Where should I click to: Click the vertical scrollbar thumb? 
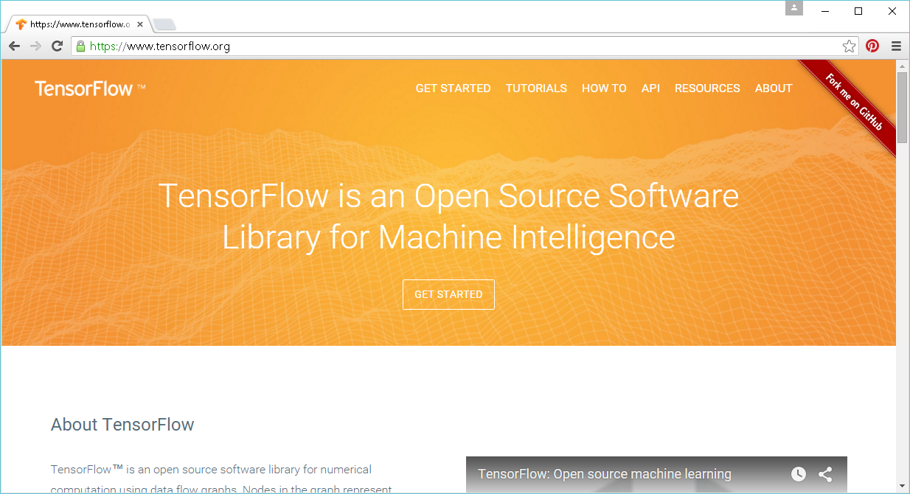tap(902, 108)
